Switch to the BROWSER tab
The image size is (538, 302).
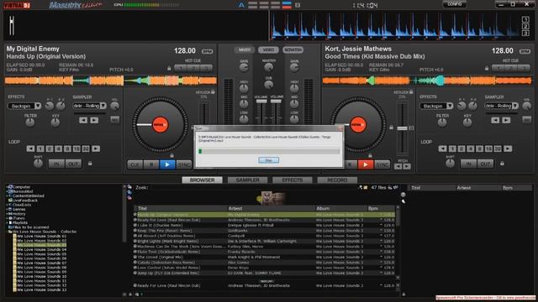pyautogui.click(x=202, y=180)
